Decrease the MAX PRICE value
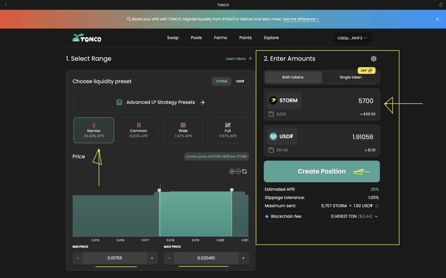Image resolution: width=446 pixels, height=278 pixels. [x=169, y=258]
